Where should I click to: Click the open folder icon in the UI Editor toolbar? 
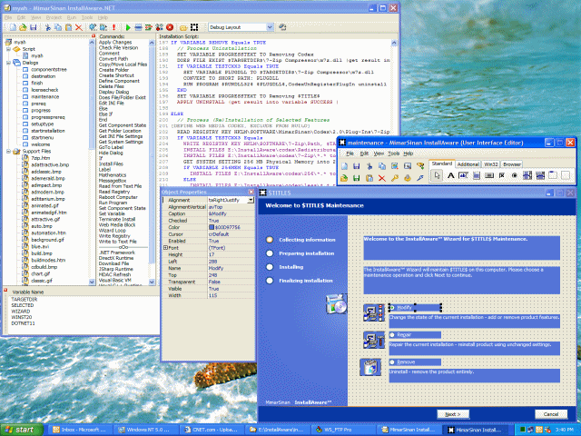point(344,178)
